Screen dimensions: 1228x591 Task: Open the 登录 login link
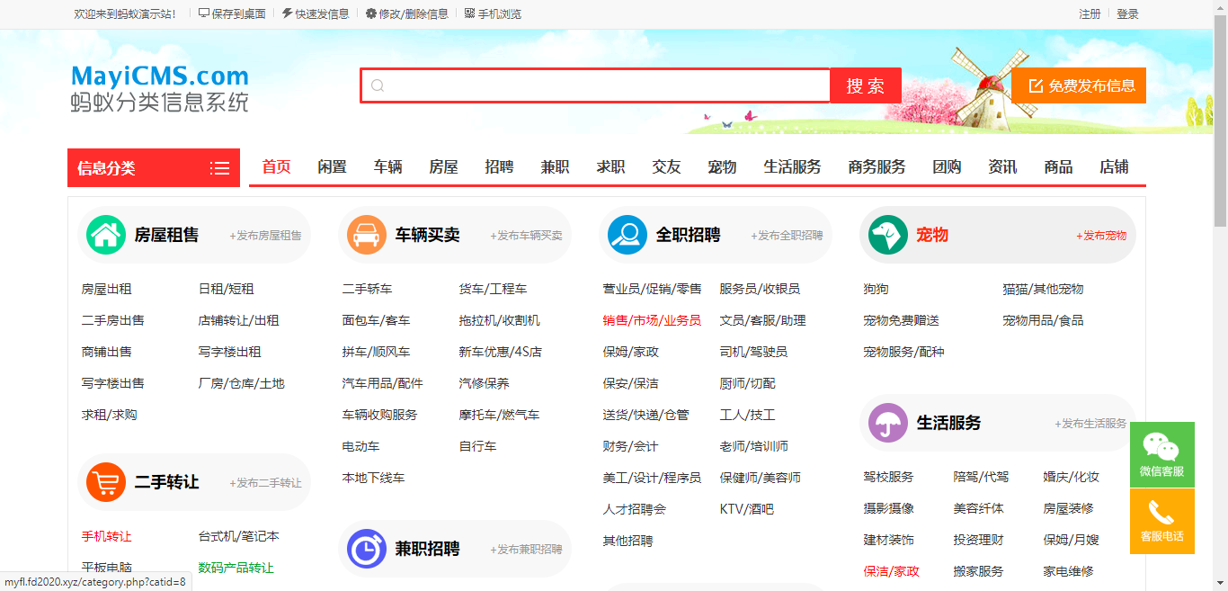click(x=1127, y=14)
